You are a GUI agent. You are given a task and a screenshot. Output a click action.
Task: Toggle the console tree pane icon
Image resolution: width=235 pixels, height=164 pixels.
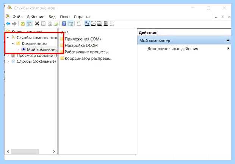29,23
